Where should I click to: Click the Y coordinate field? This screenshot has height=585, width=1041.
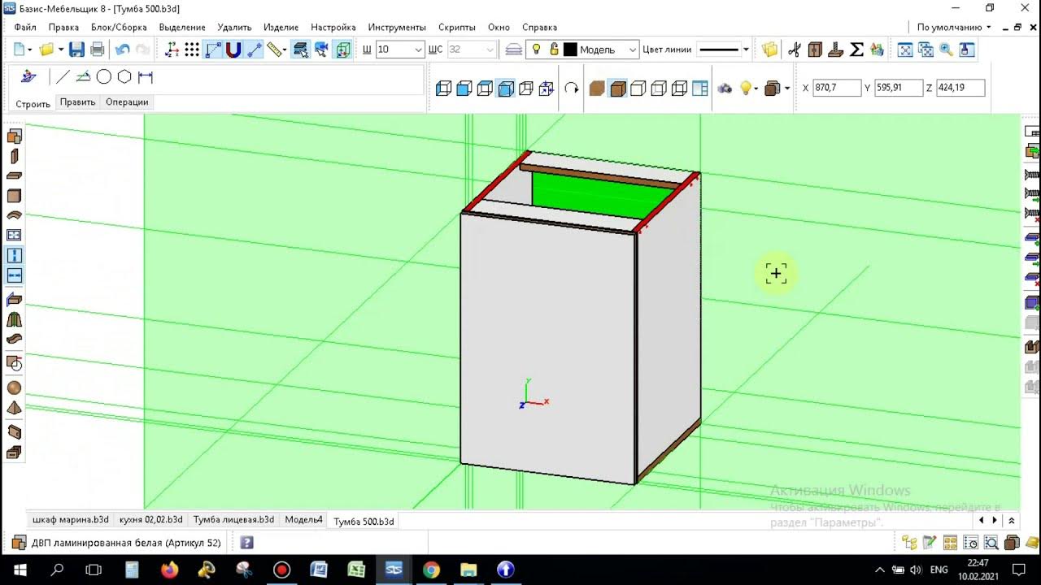coord(899,88)
